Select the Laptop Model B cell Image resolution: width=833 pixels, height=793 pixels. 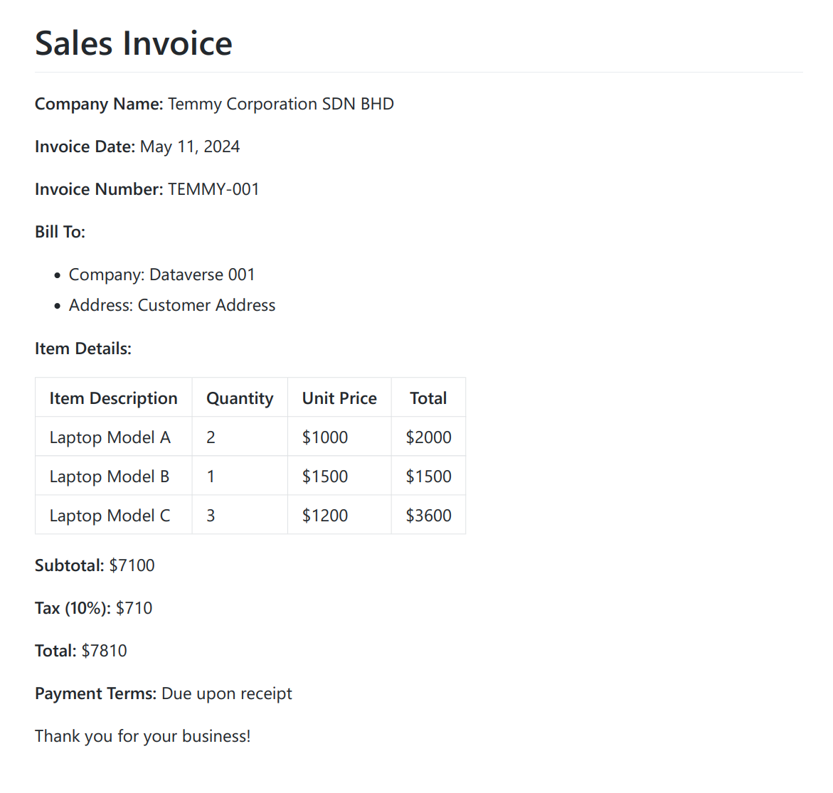click(x=114, y=477)
